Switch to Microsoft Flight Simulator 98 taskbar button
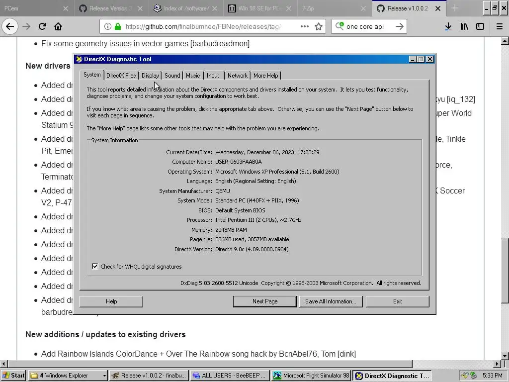This screenshot has height=382, width=509. 311,376
